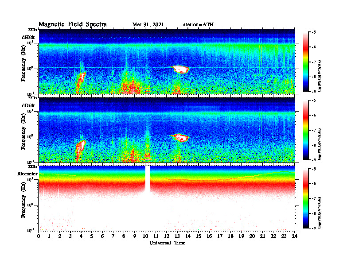351x271 pixels.
Task: Click hour tick label '16' on time axis
Action: point(209,236)
